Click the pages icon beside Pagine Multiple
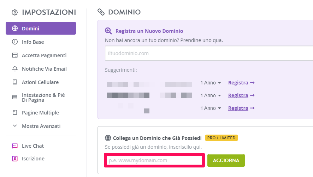The height and width of the screenshot is (177, 313). pyautogui.click(x=15, y=112)
